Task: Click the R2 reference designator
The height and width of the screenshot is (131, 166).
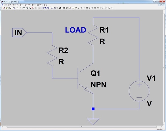Action: (63, 50)
